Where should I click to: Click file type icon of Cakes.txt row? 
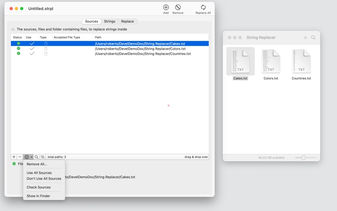point(46,43)
